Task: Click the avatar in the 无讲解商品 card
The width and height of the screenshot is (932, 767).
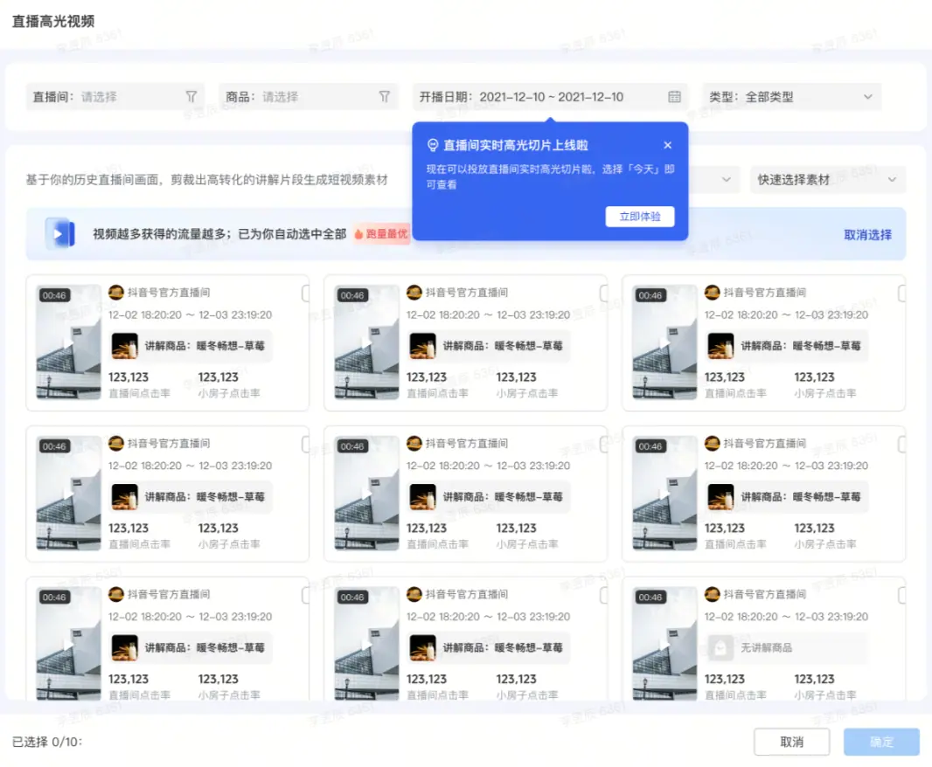Action: (712, 593)
